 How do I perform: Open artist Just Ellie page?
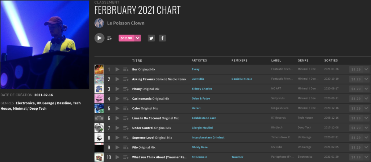[198, 79]
